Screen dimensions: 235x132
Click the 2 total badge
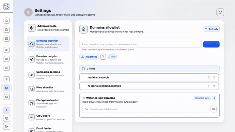pyautogui.click(x=112, y=57)
